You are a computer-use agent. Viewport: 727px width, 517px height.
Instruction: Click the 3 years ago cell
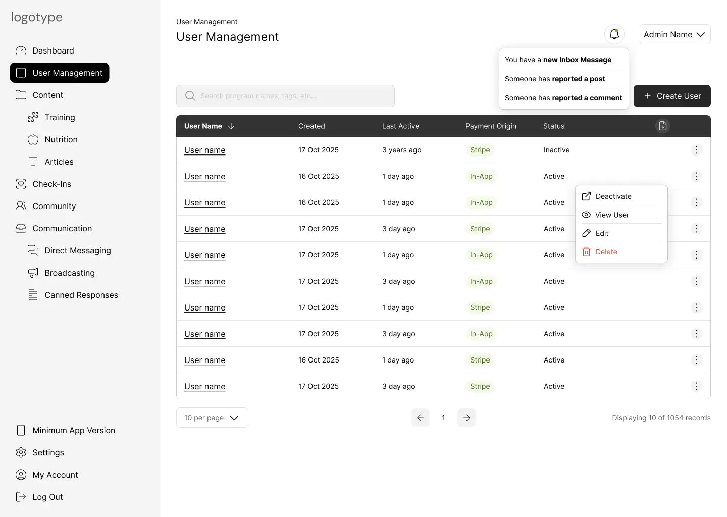click(x=401, y=150)
